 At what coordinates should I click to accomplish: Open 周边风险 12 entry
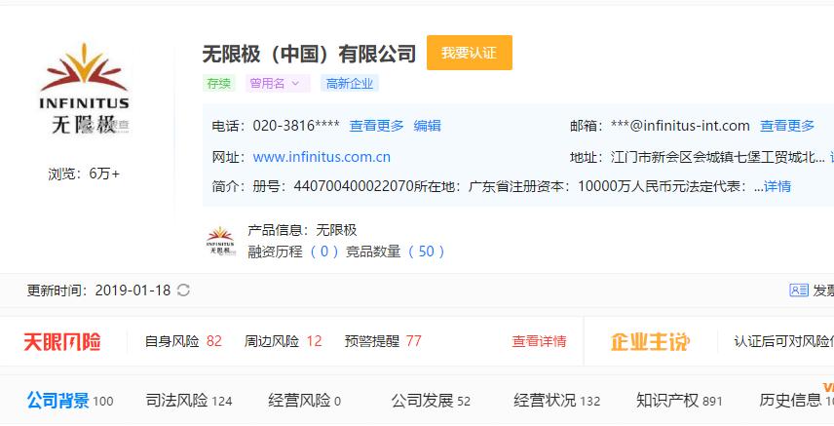[x=283, y=341]
